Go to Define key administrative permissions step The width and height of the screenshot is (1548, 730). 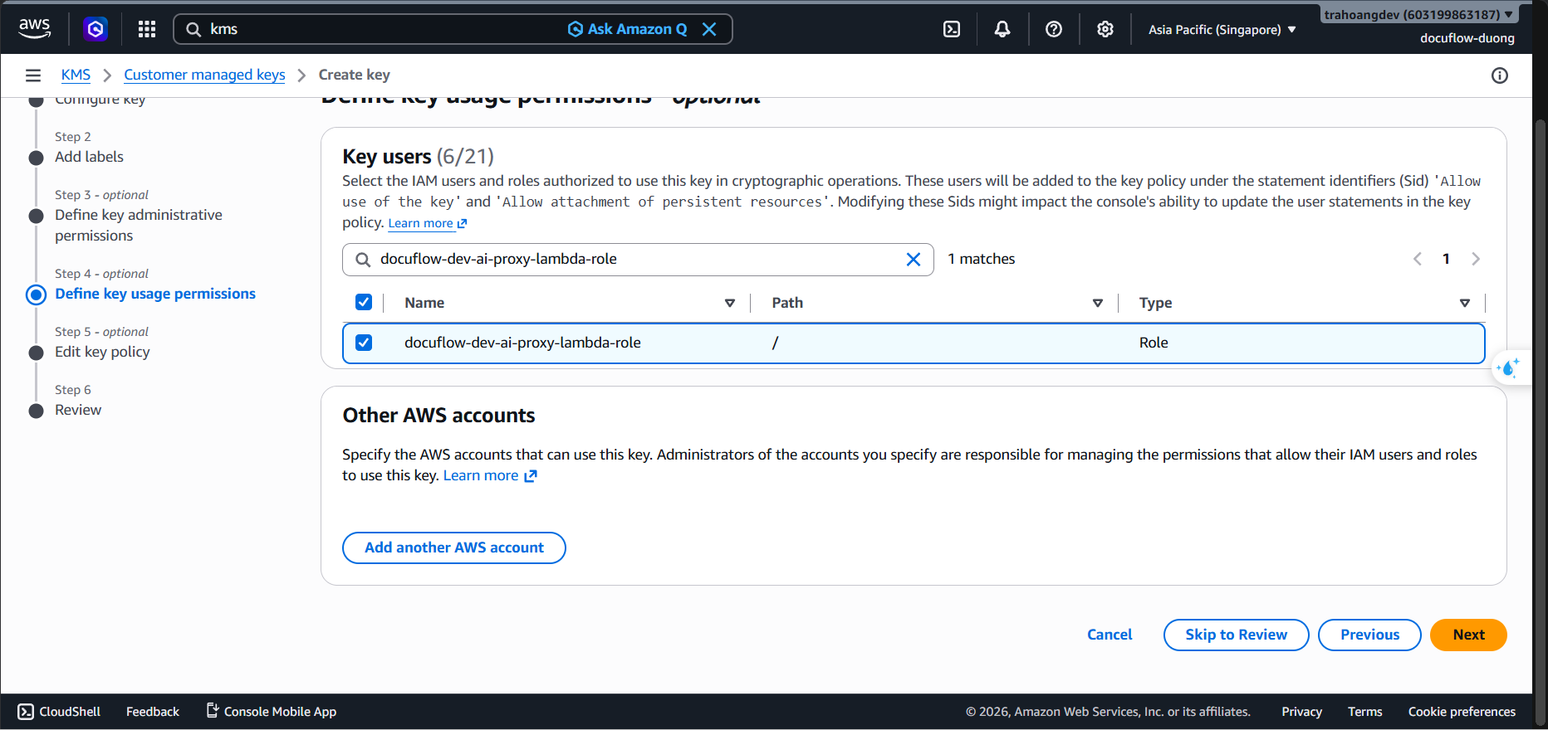click(x=139, y=225)
